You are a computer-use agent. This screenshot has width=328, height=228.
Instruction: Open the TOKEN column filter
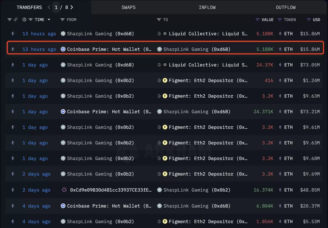click(x=280, y=20)
